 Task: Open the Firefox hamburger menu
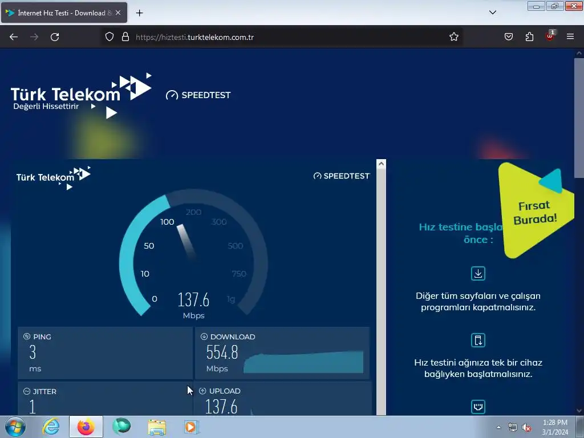click(x=570, y=37)
